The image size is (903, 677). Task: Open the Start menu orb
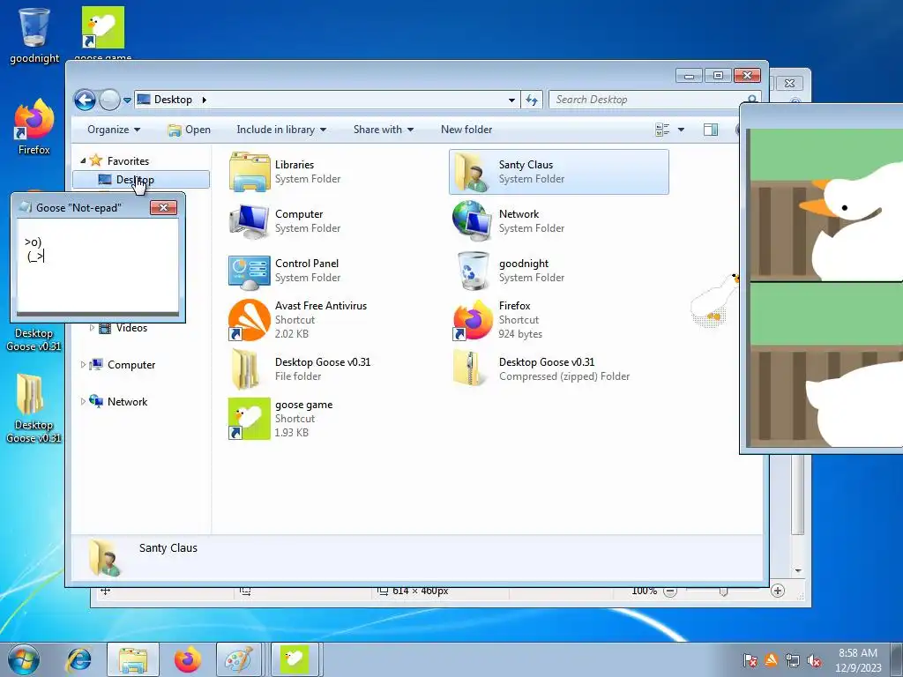[24, 659]
